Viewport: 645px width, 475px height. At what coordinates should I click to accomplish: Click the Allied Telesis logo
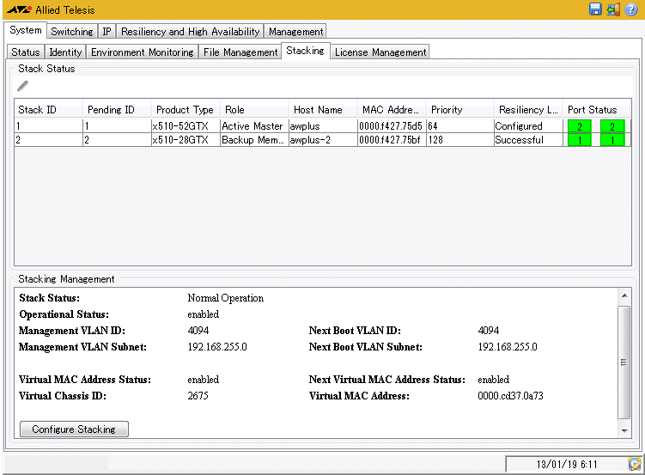point(18,9)
